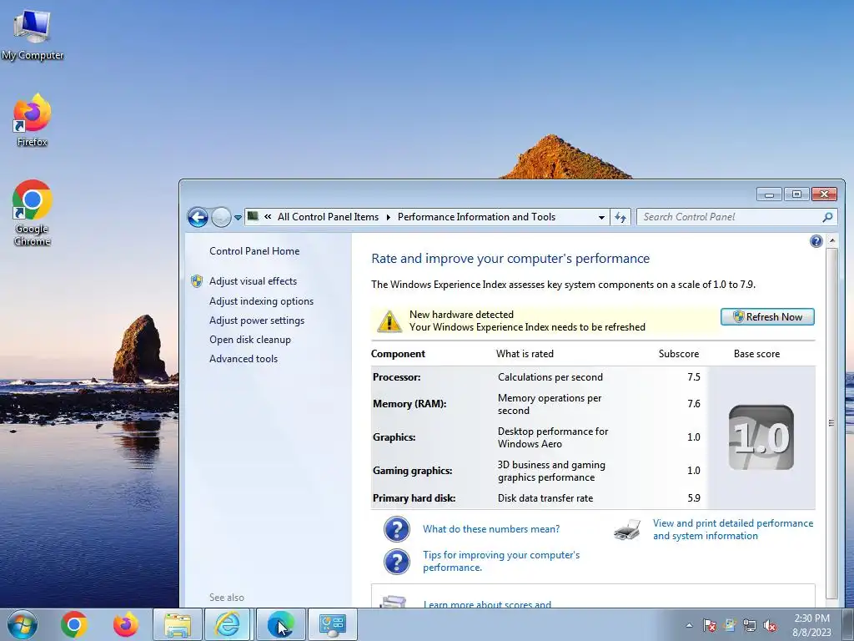Image resolution: width=854 pixels, height=641 pixels.
Task: Click the Refresh Now button
Action: click(x=767, y=316)
